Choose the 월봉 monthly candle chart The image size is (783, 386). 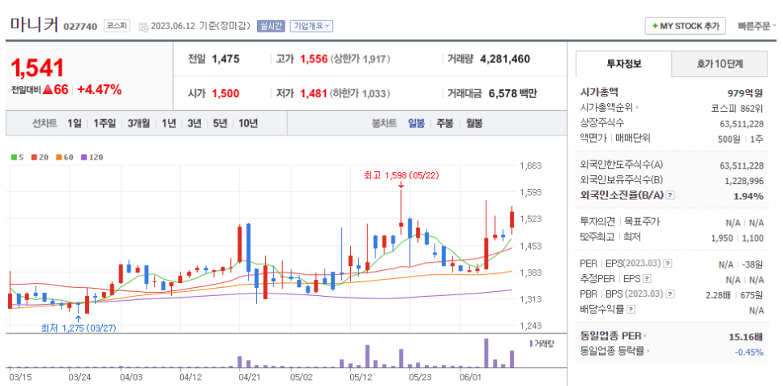(x=474, y=123)
